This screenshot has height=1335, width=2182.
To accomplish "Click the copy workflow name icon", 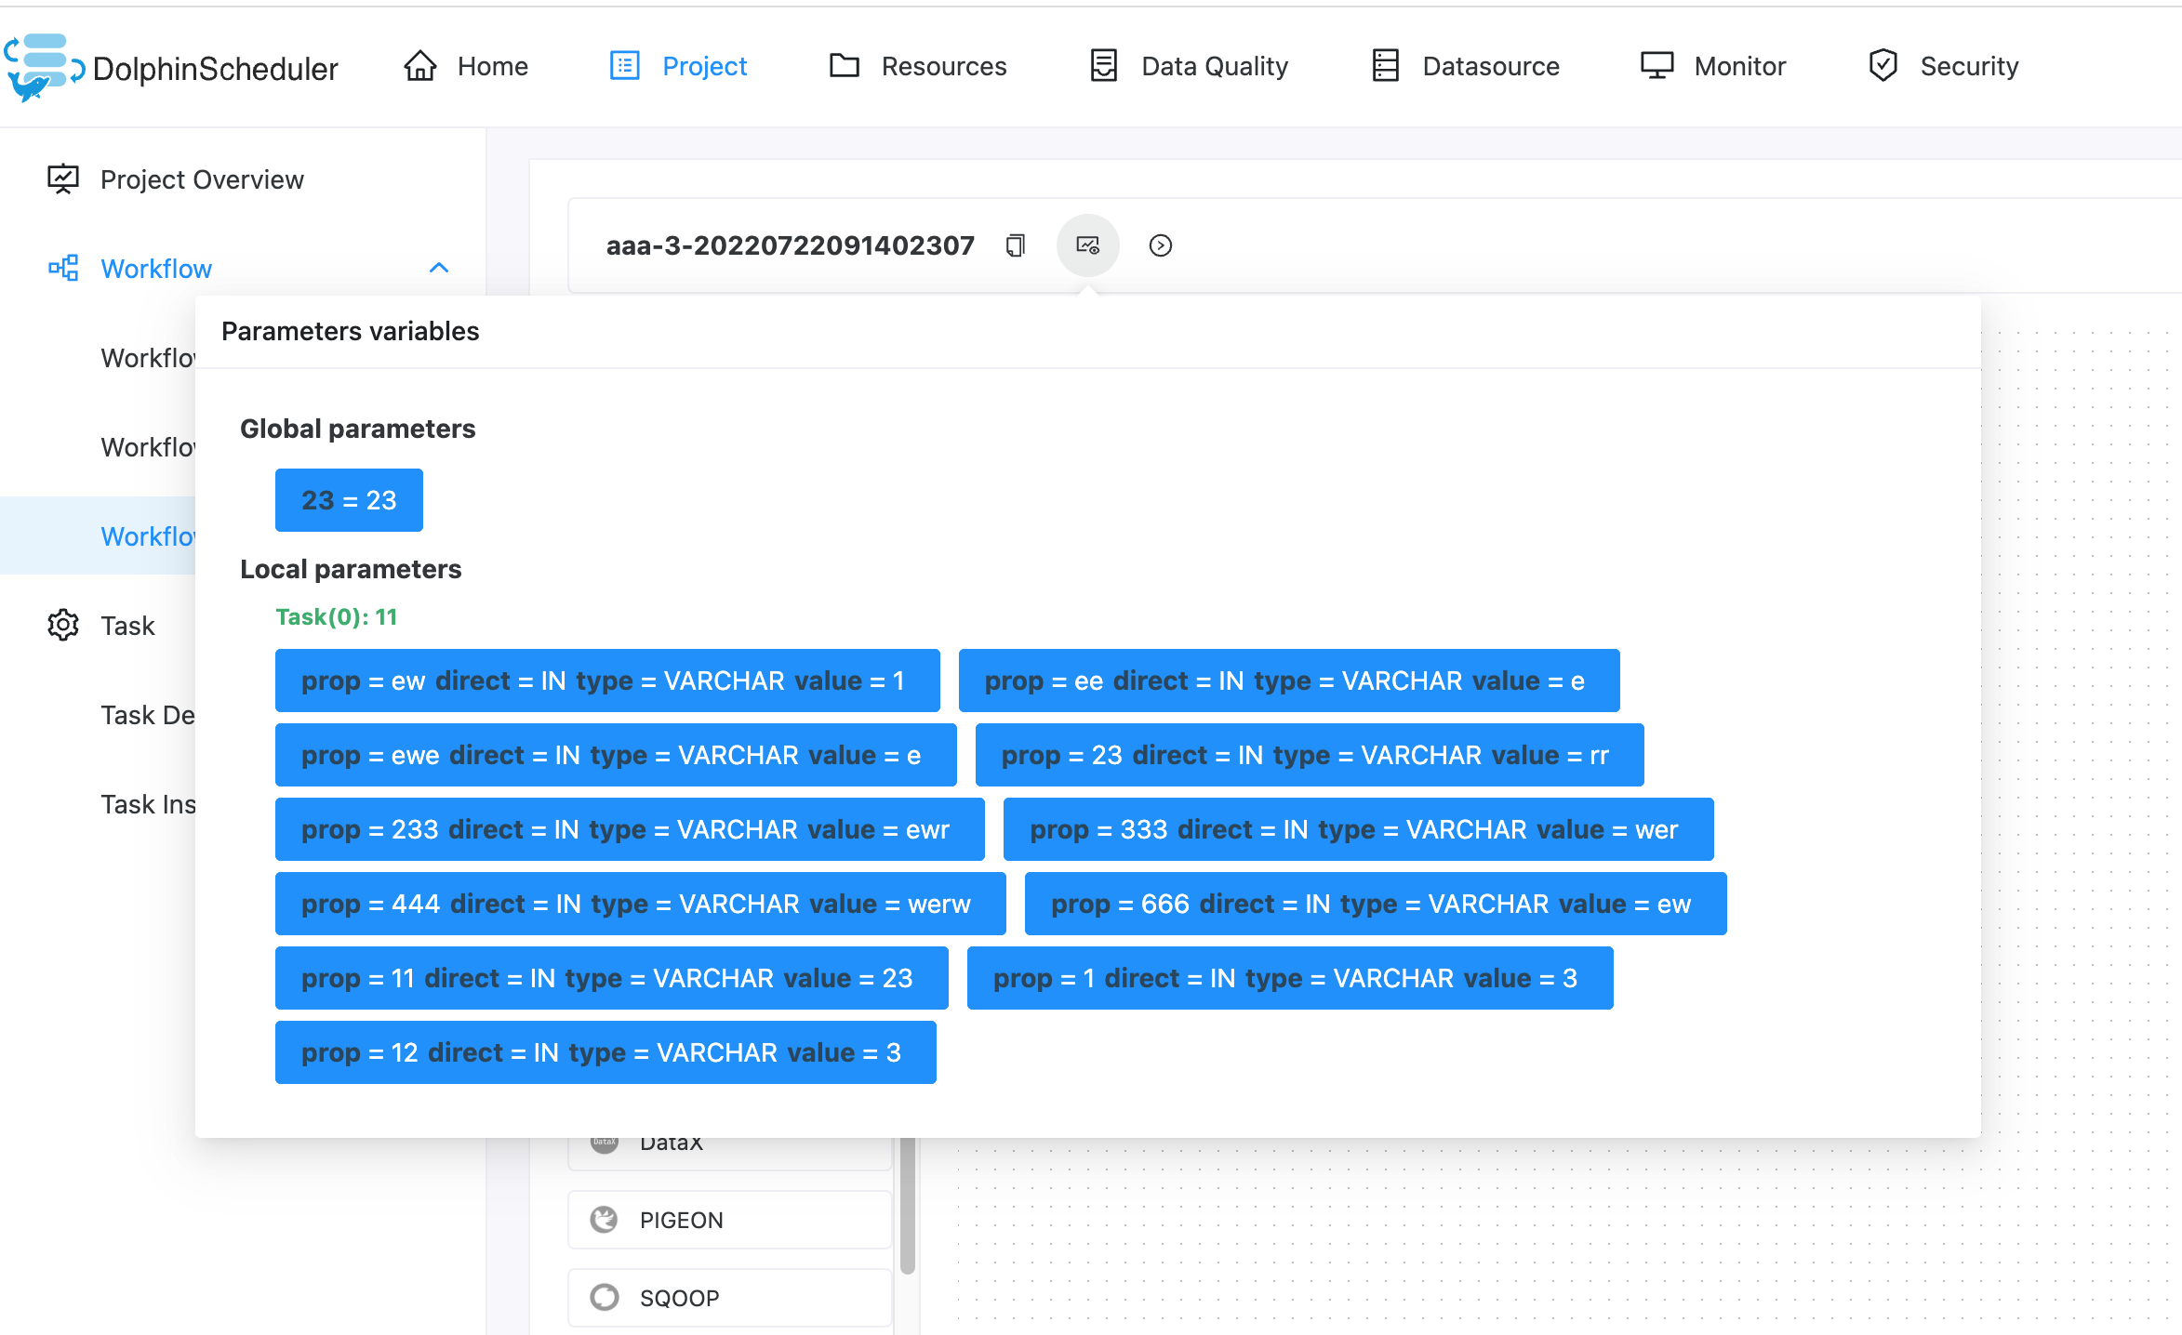I will [1016, 245].
